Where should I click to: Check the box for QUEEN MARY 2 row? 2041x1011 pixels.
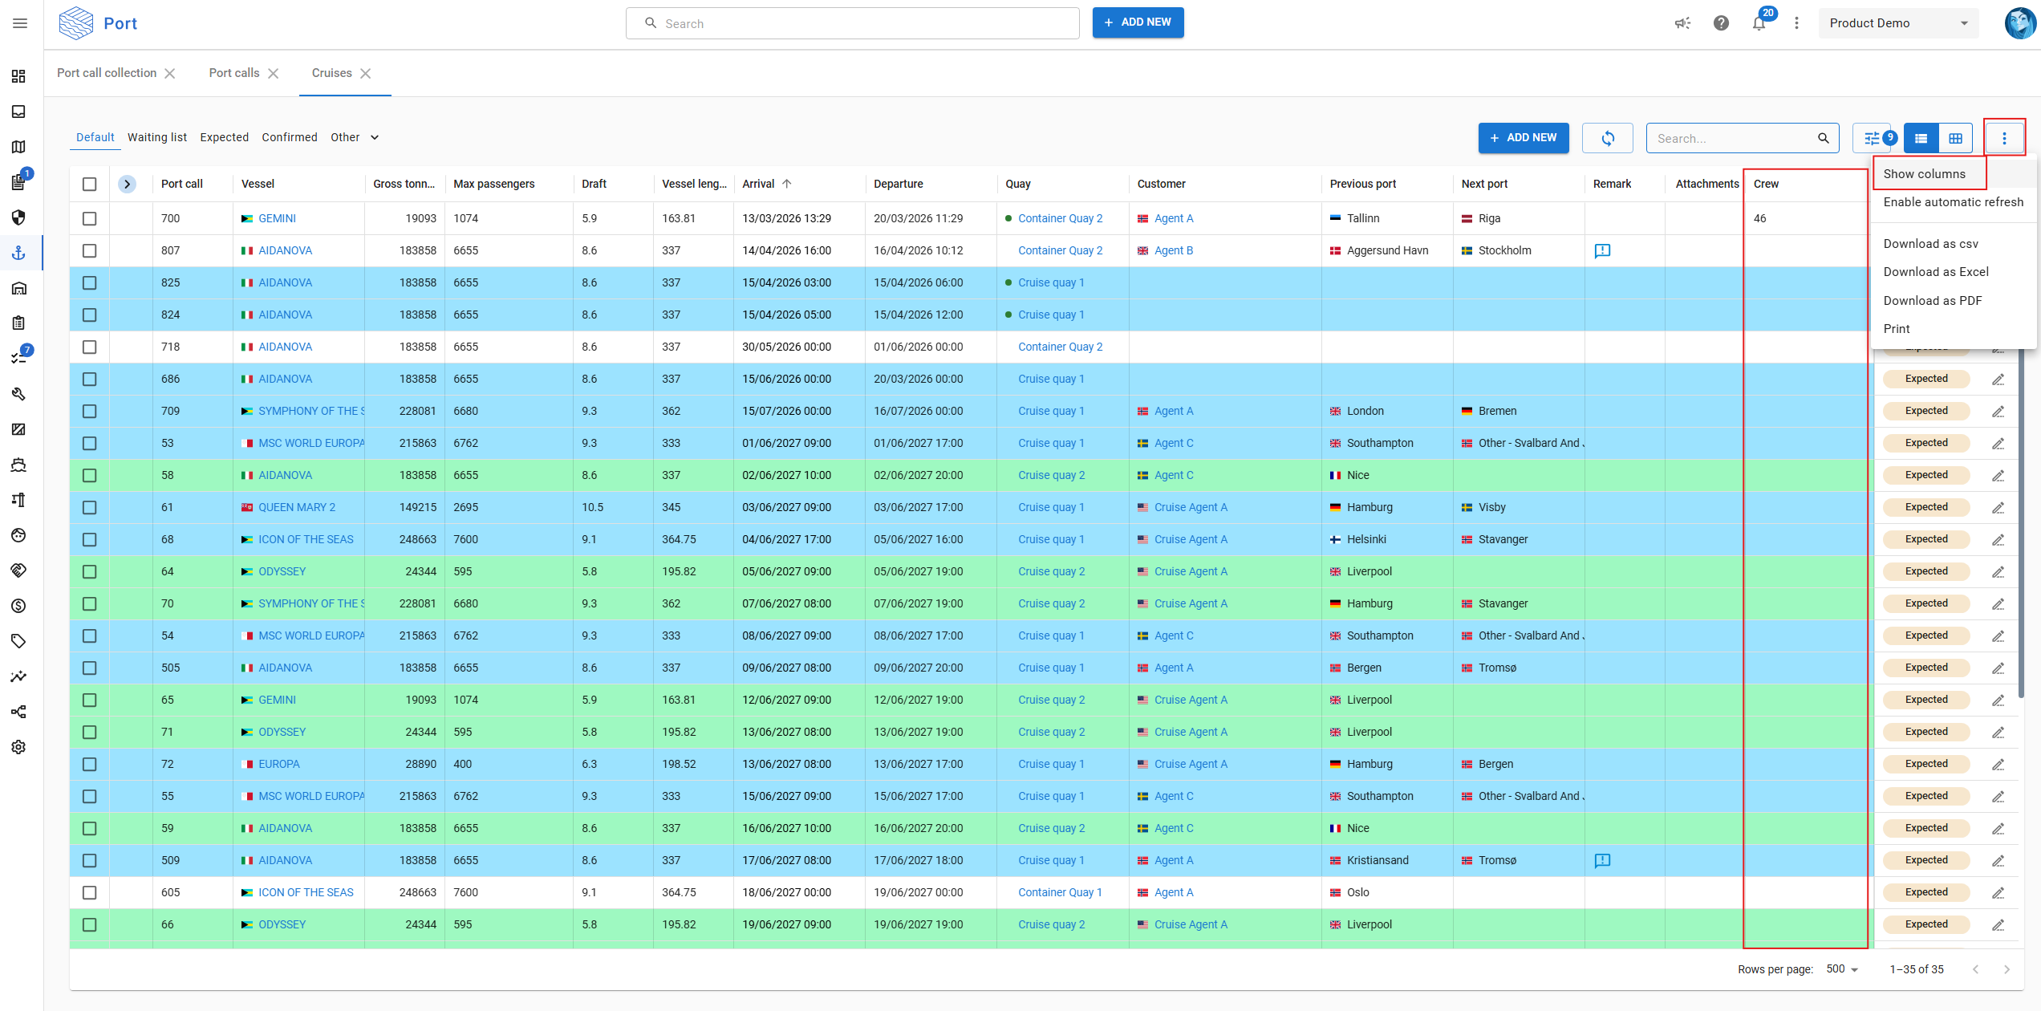coord(89,507)
